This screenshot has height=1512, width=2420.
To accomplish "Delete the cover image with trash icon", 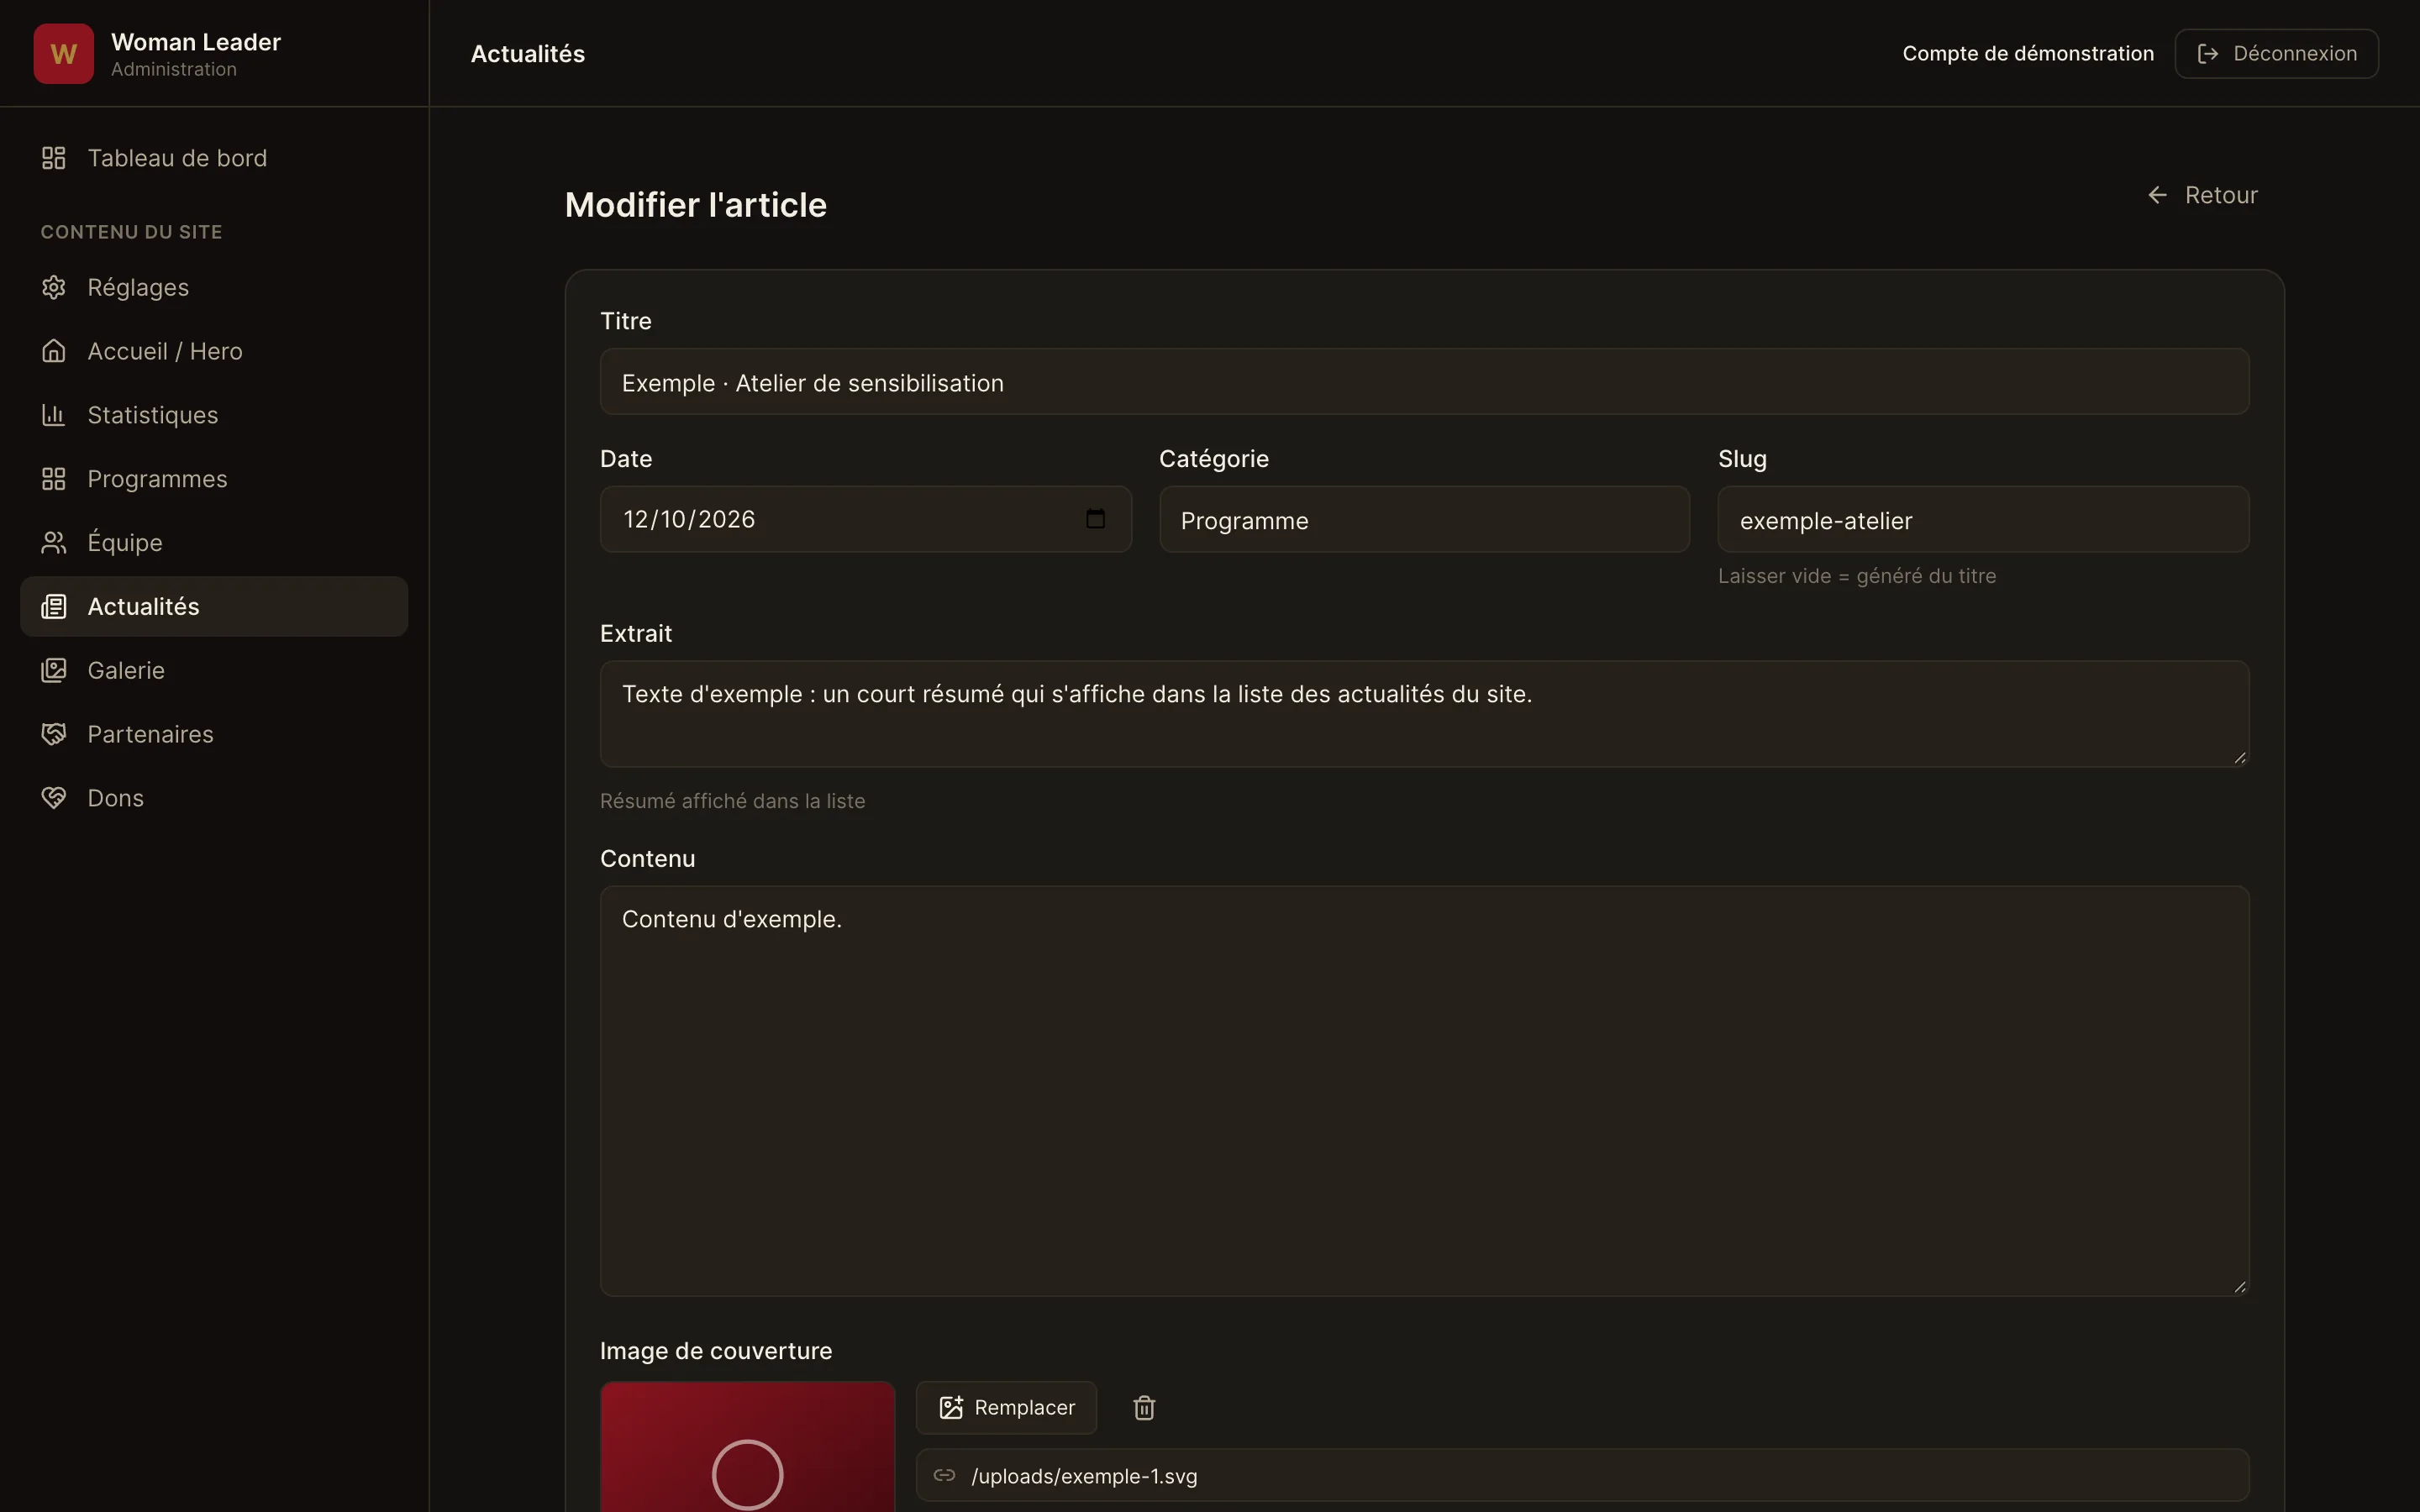I will pos(1144,1408).
